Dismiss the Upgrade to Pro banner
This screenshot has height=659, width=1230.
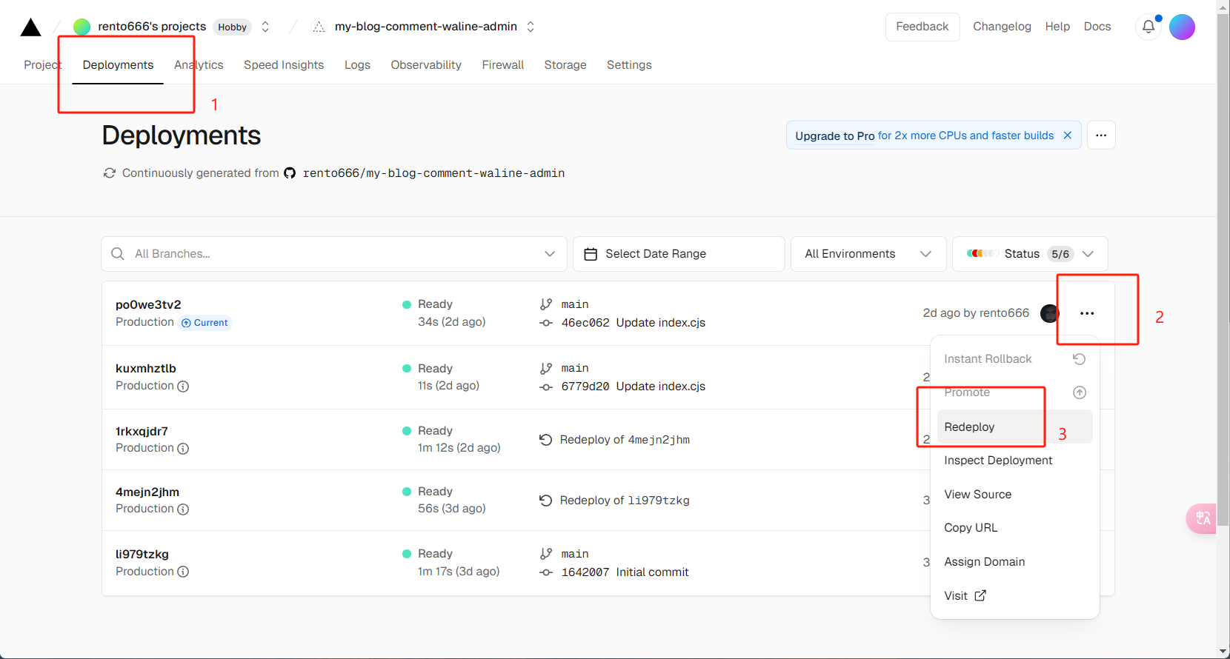coord(1068,136)
